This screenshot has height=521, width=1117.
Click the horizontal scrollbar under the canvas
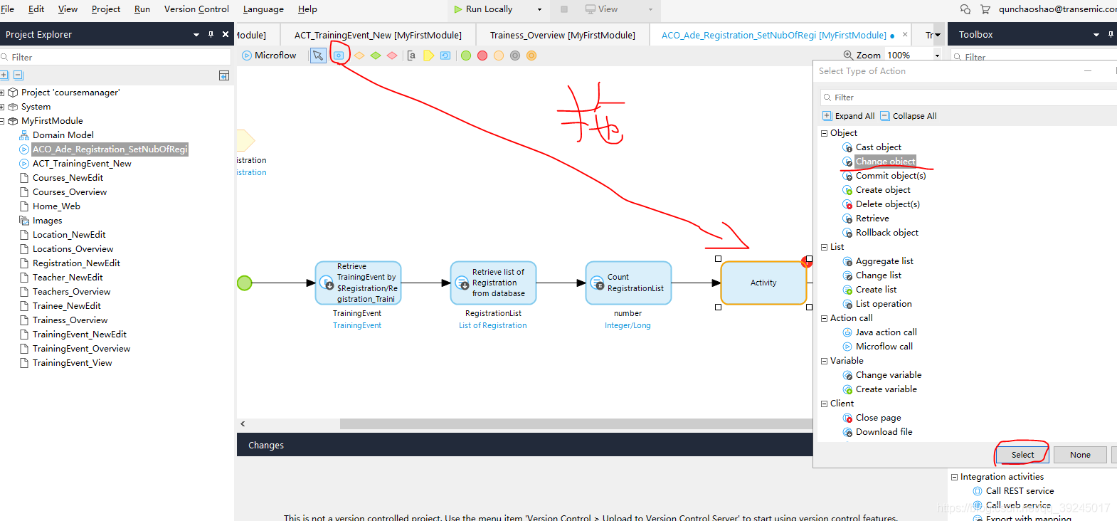[x=569, y=423]
